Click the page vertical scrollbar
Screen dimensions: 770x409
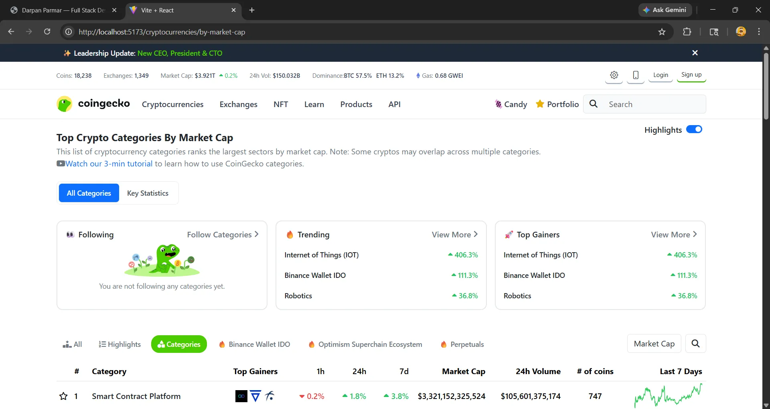click(x=766, y=86)
